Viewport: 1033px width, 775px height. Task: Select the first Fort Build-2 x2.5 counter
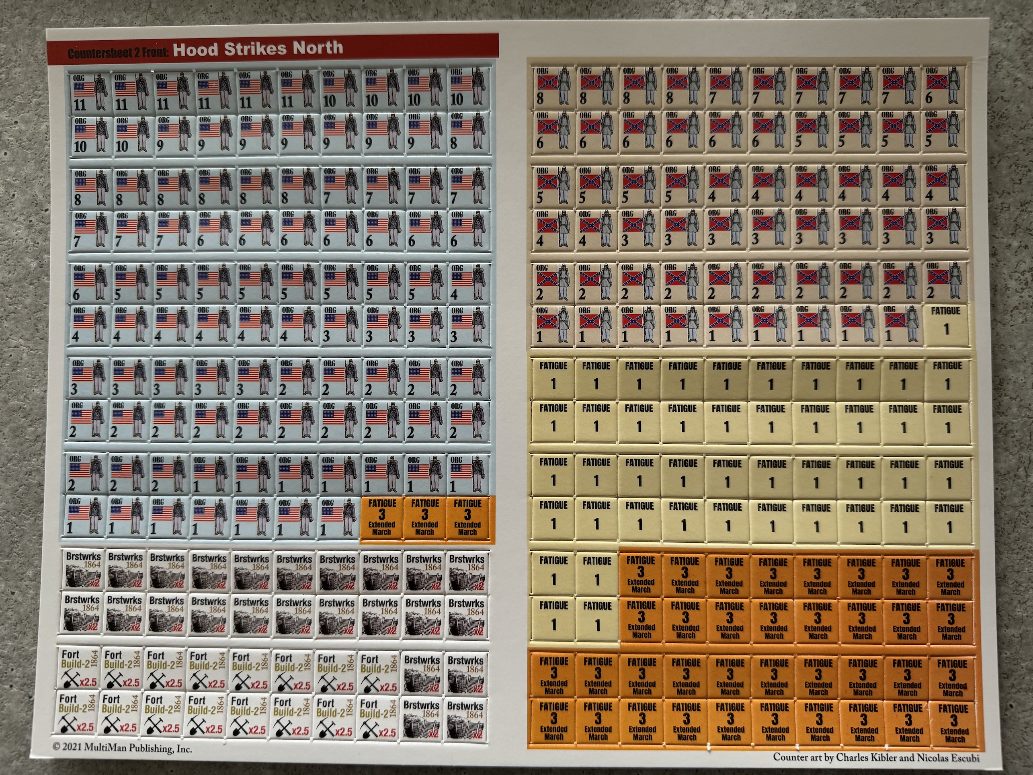pyautogui.click(x=79, y=669)
